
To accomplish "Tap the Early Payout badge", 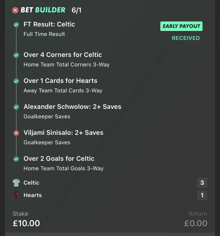I will click(x=181, y=26).
